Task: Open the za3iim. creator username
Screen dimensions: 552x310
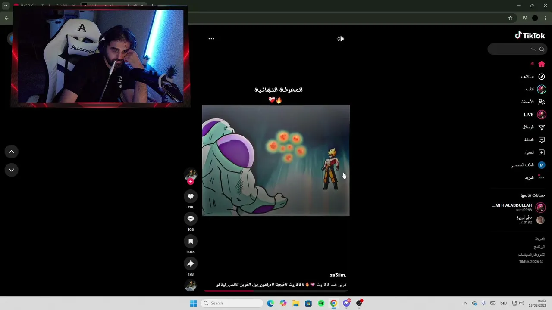Action: (338, 275)
